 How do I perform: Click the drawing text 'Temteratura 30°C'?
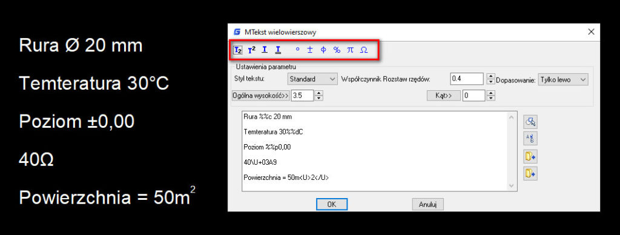click(x=94, y=84)
